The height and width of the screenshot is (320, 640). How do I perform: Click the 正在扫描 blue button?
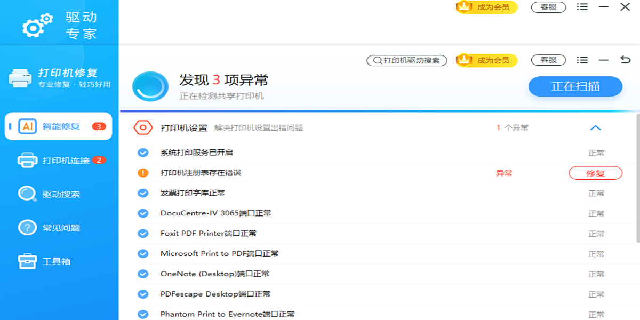tap(575, 86)
